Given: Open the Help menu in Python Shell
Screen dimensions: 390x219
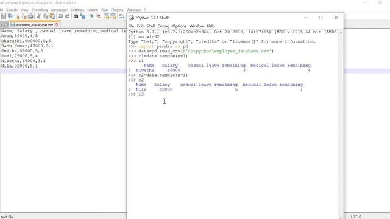Looking at the screenshot, I should pyautogui.click(x=211, y=26).
